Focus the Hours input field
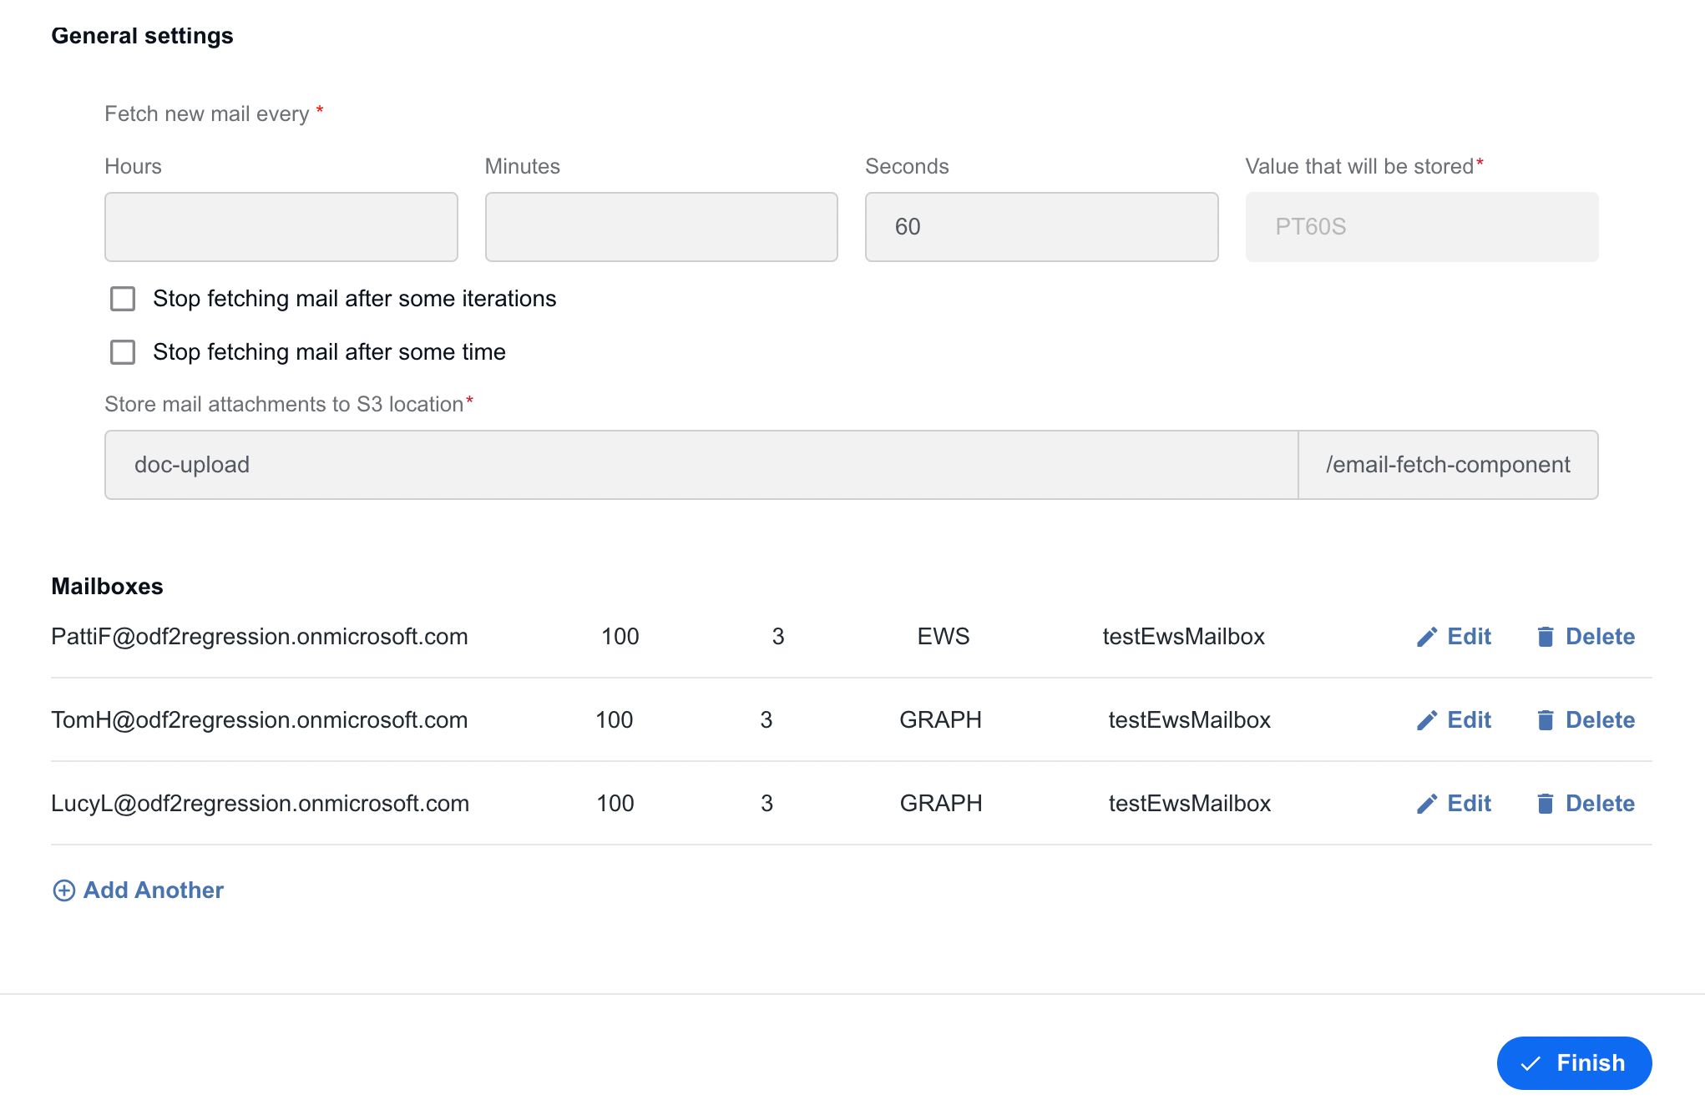 point(281,227)
